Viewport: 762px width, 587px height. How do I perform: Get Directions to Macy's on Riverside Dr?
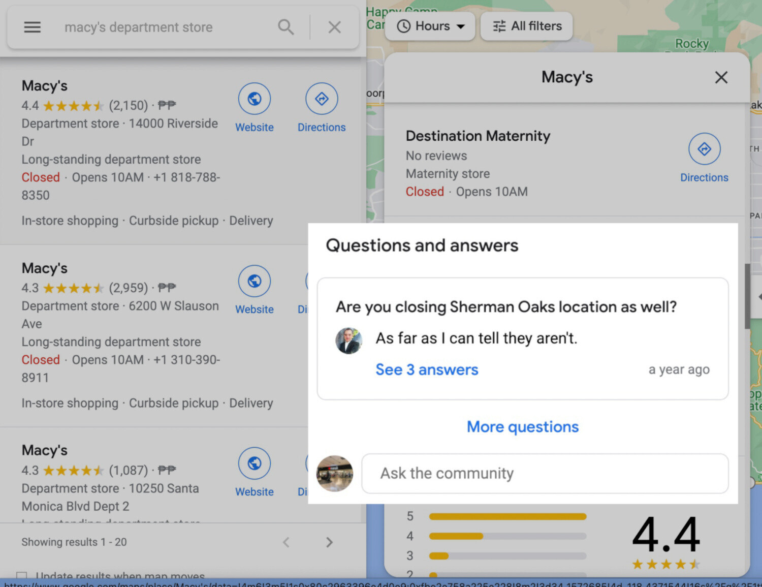[x=322, y=108]
